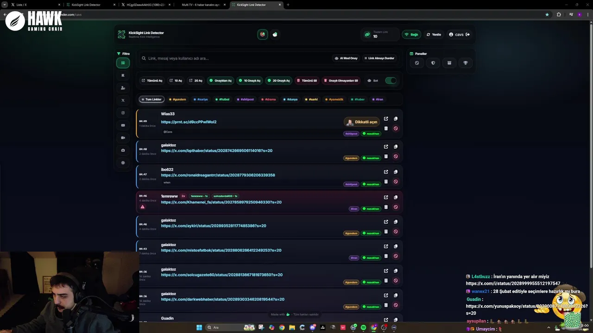The image size is (593, 333).
Task: Click the Yenile refresh button
Action: pos(434,35)
